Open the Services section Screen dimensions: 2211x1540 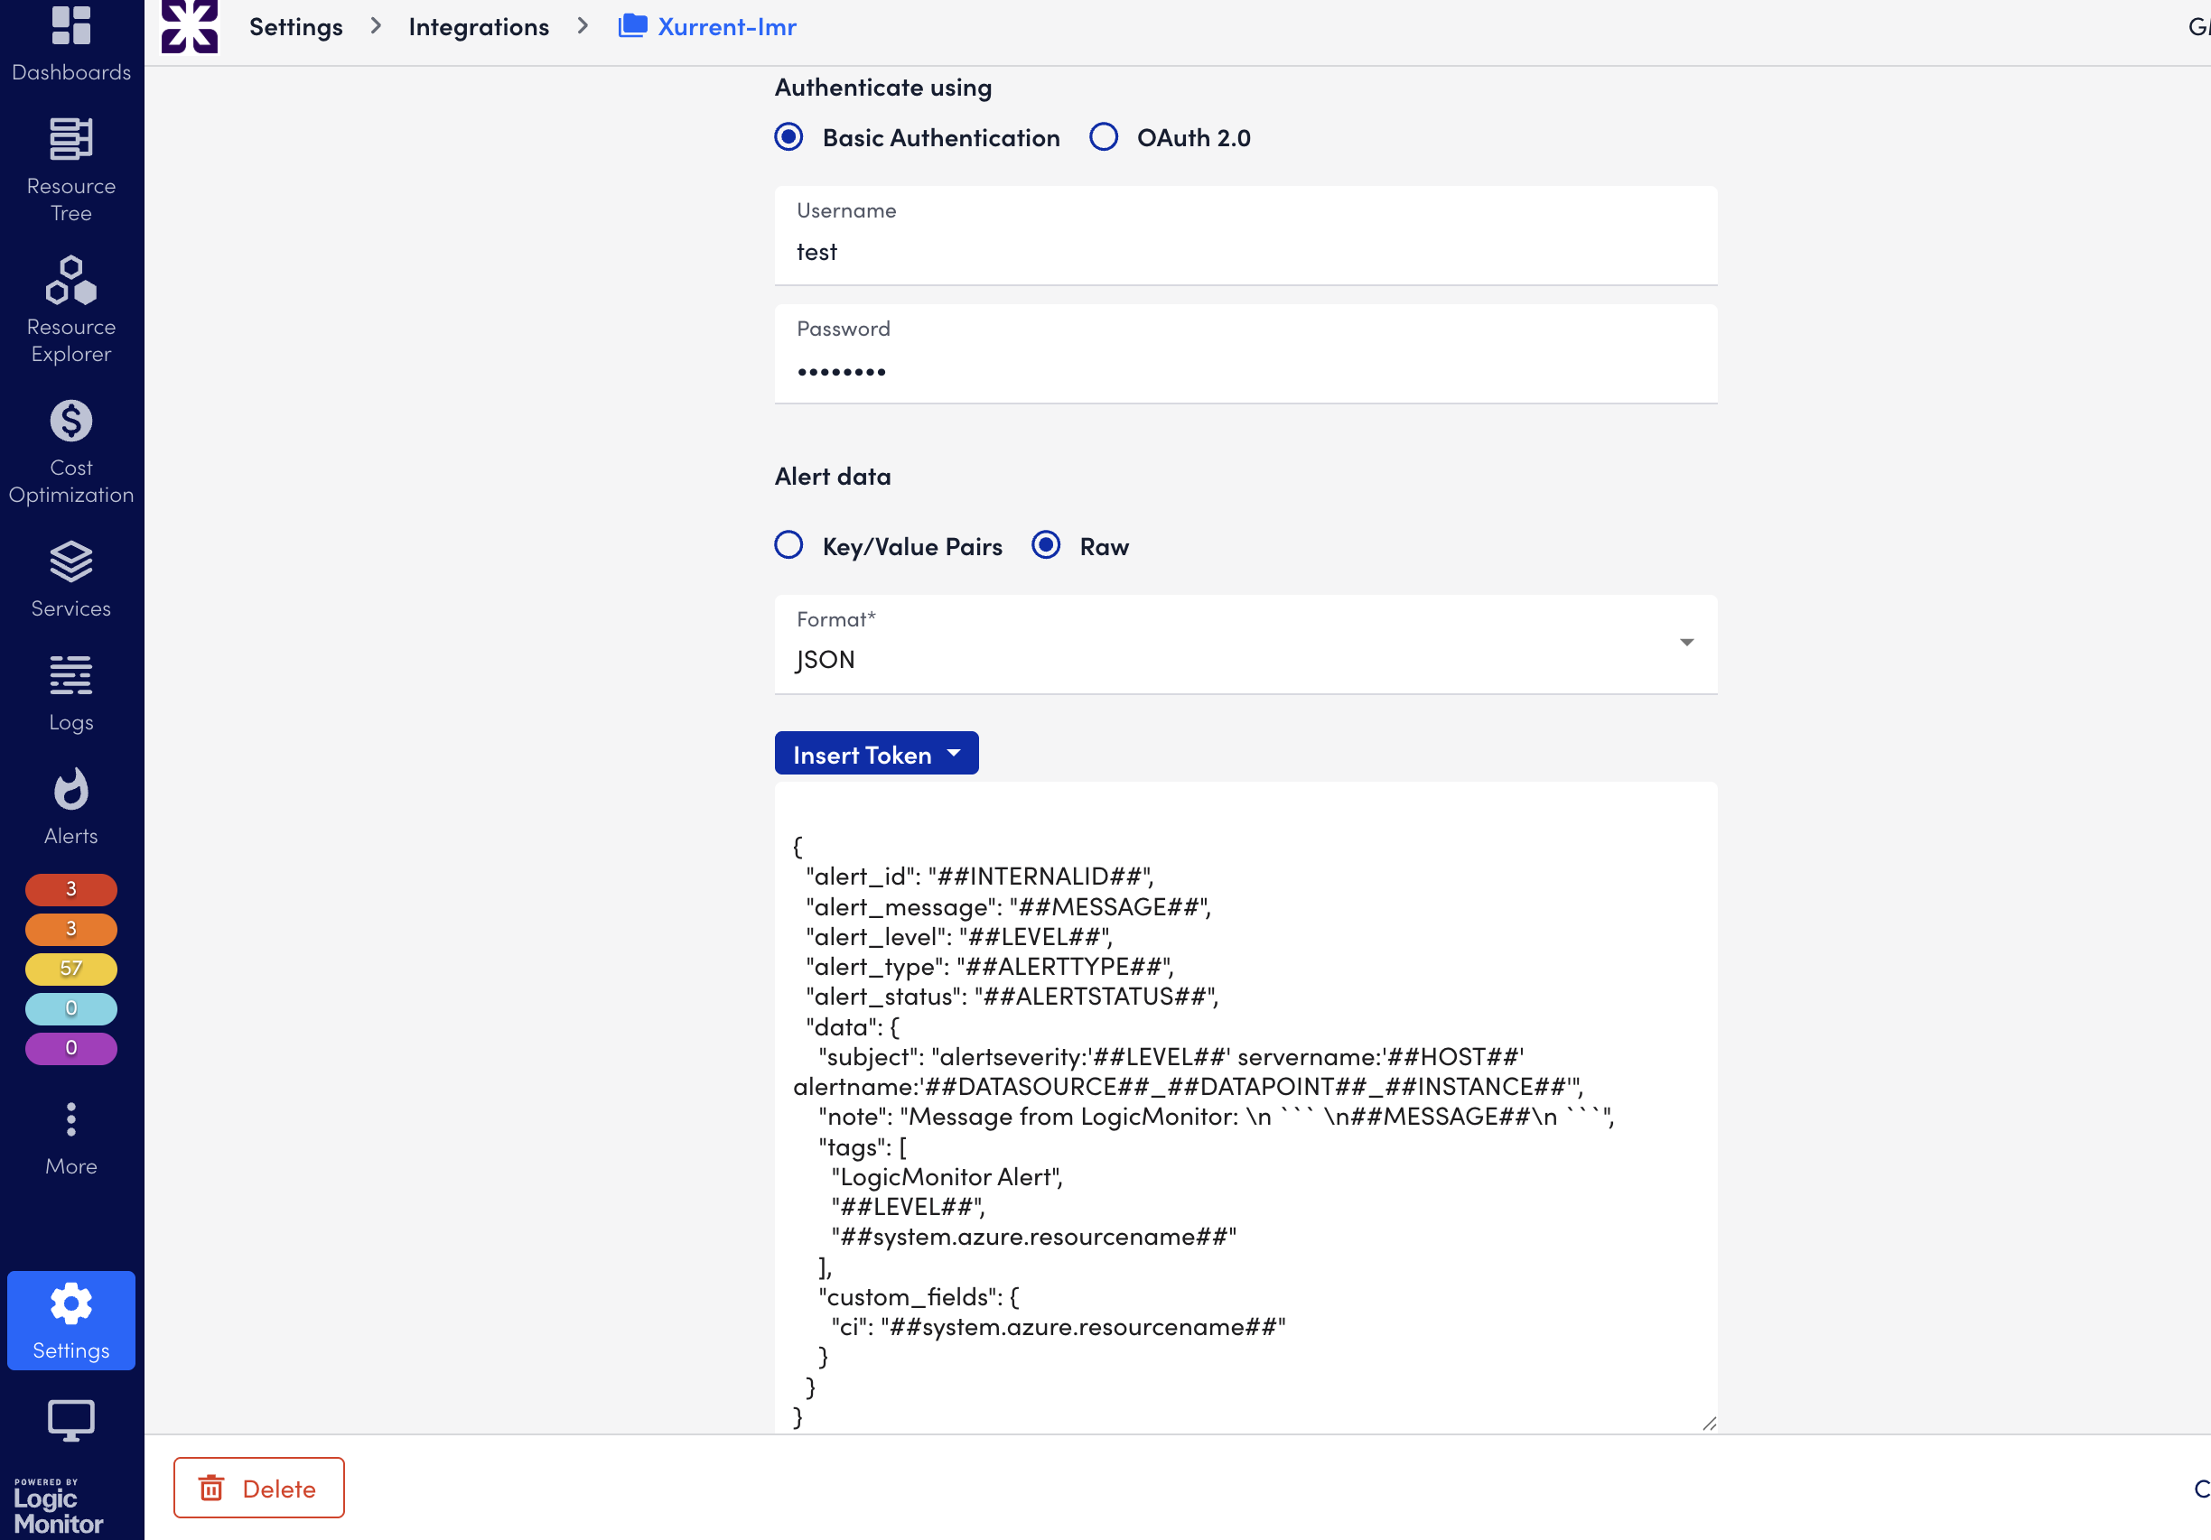coord(71,579)
